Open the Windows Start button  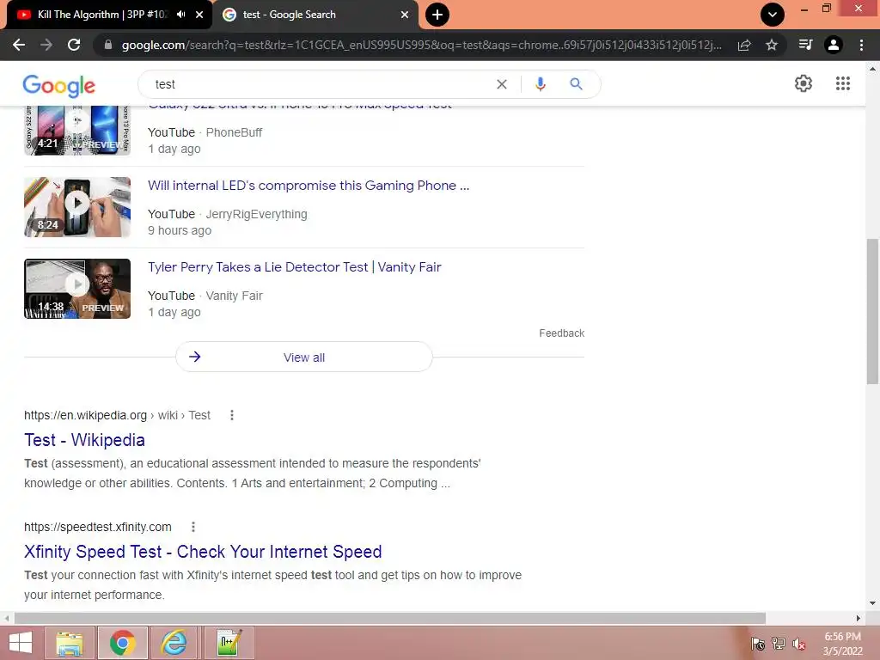pos(21,643)
